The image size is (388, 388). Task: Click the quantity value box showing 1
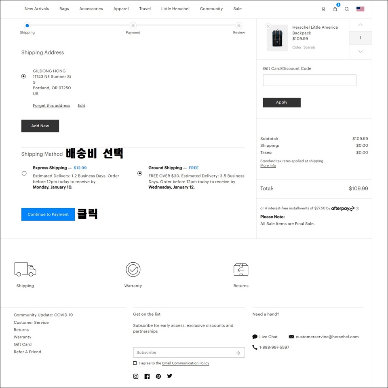click(x=360, y=38)
